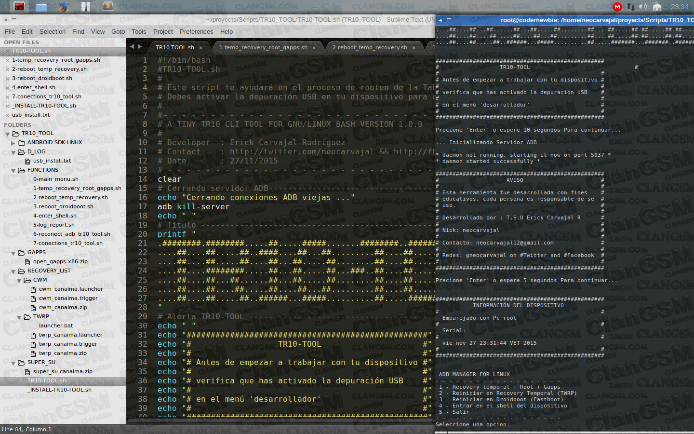Click the terminal window pin icon
Image resolution: width=694 pixels, height=434 pixels.
point(440,20)
